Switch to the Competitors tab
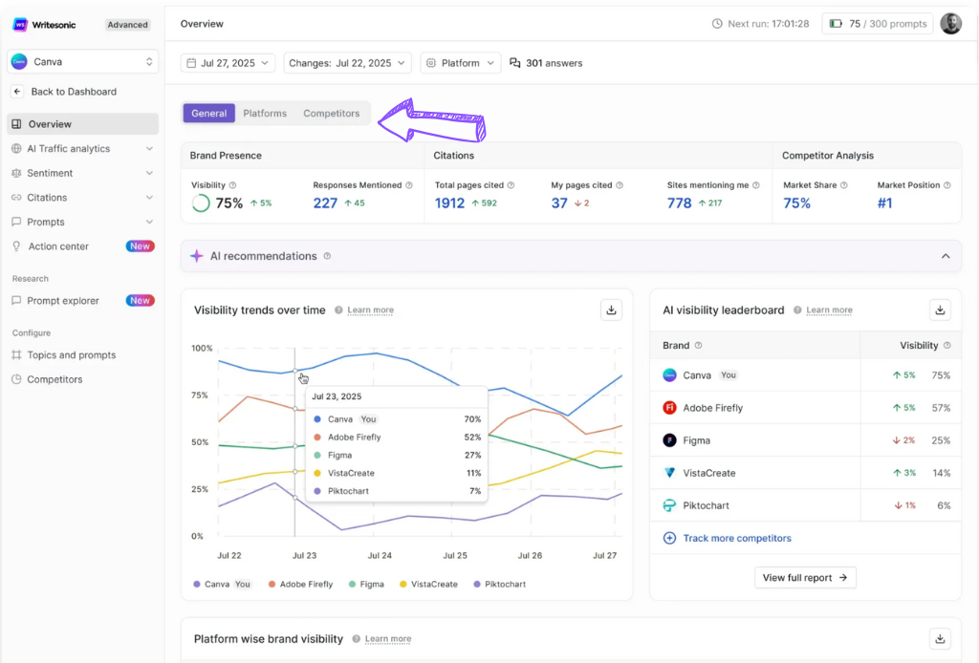The height and width of the screenshot is (663, 979). coord(331,113)
